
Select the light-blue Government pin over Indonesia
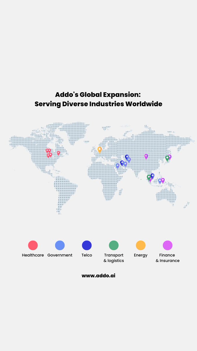click(x=160, y=181)
